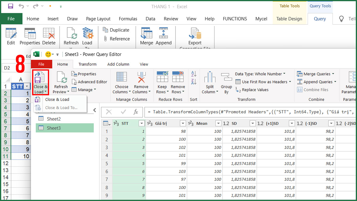Screen dimensions: 357x201
Task: Choose Close & Load To... from the menu
Action: tap(61, 108)
